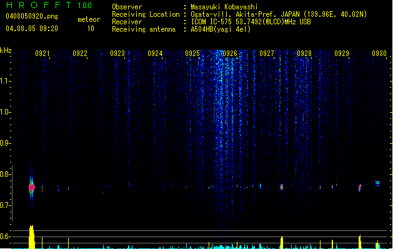This screenshot has width=393, height=249.
Task: Click the ICOM IC-575 receiver text
Action: 251,22
